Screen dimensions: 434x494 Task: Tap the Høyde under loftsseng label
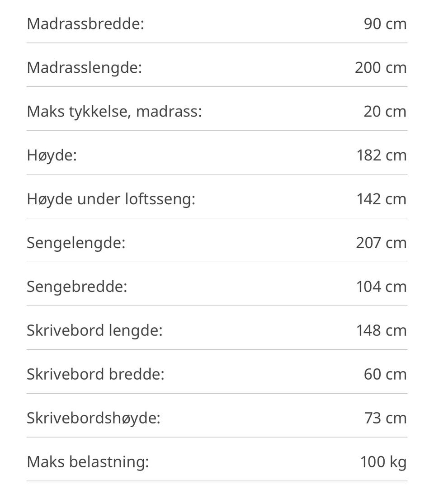(111, 199)
